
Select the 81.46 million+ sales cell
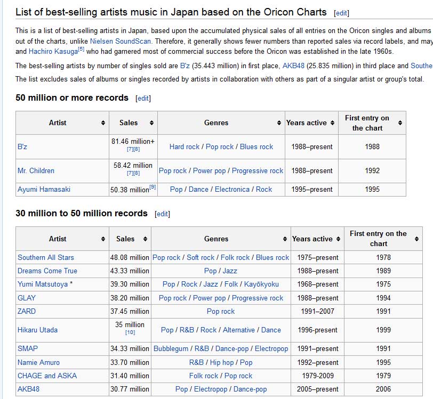coord(133,146)
